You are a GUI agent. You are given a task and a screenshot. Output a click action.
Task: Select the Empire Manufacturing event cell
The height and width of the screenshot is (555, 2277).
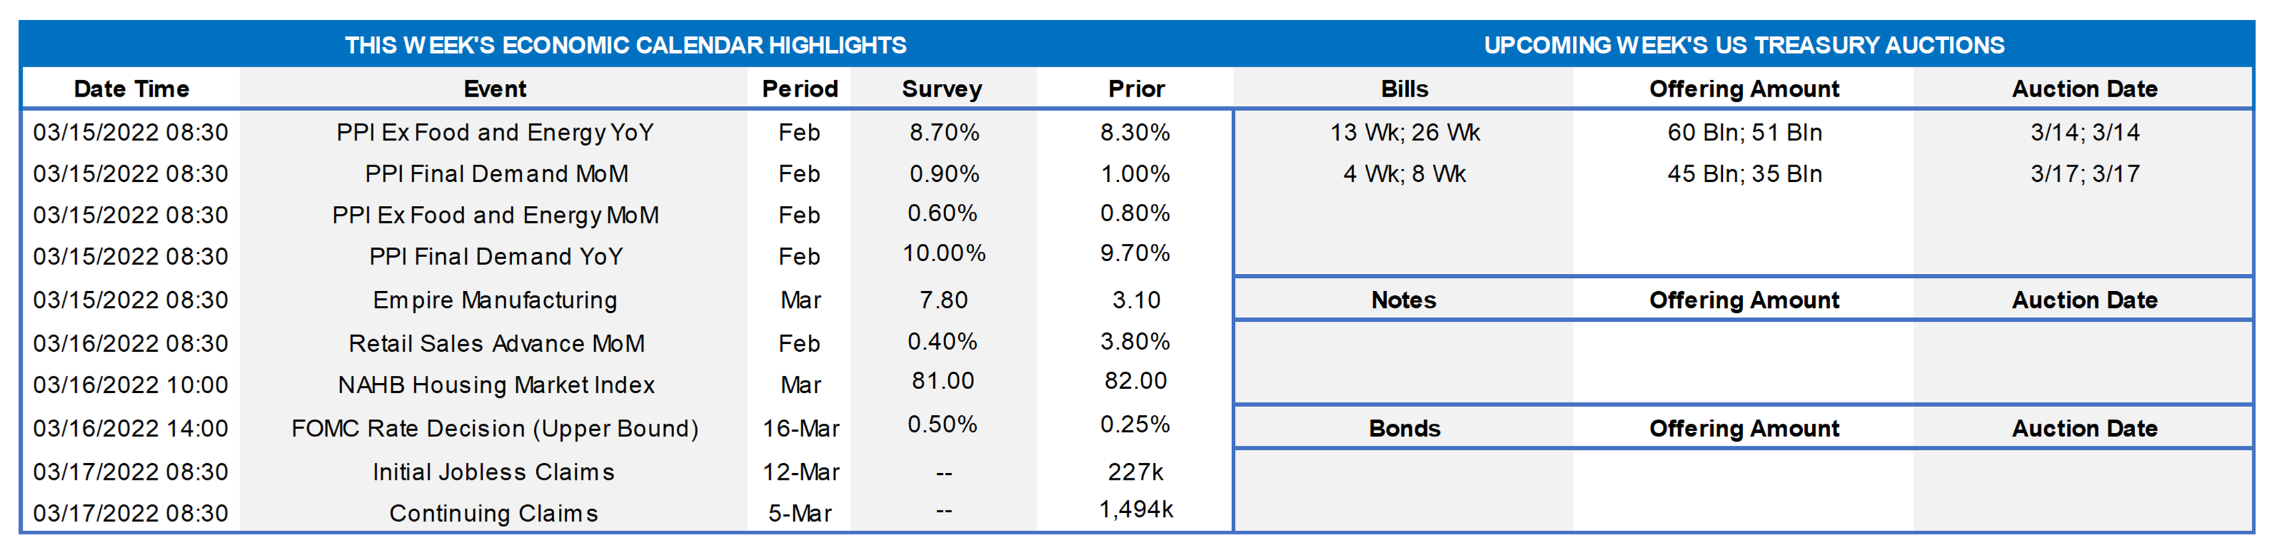click(494, 300)
